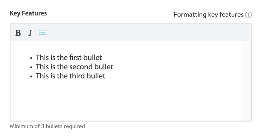262x138 pixels.
Task: Toggle bold formatting with the B icon
Action: (x=18, y=33)
